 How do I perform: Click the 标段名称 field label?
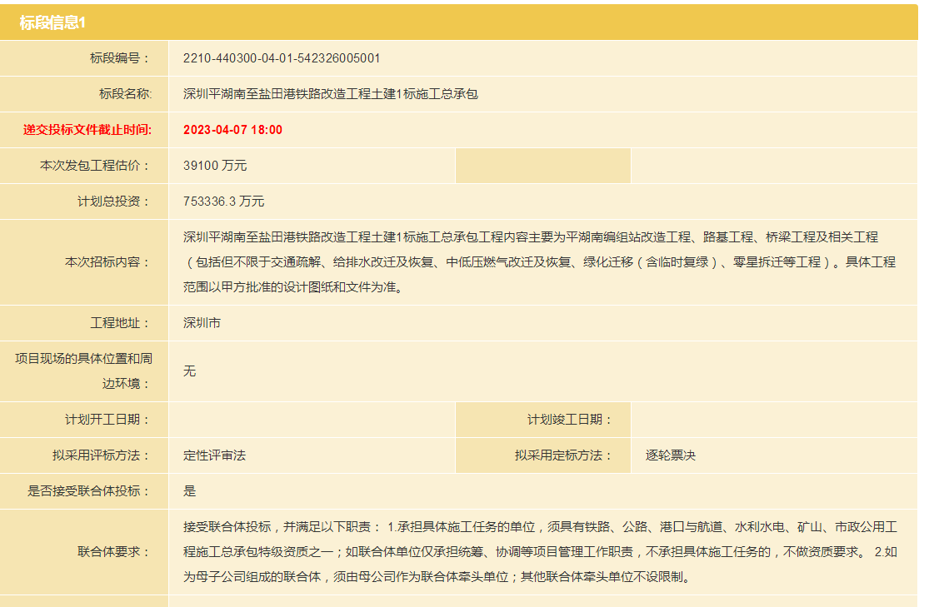click(125, 94)
